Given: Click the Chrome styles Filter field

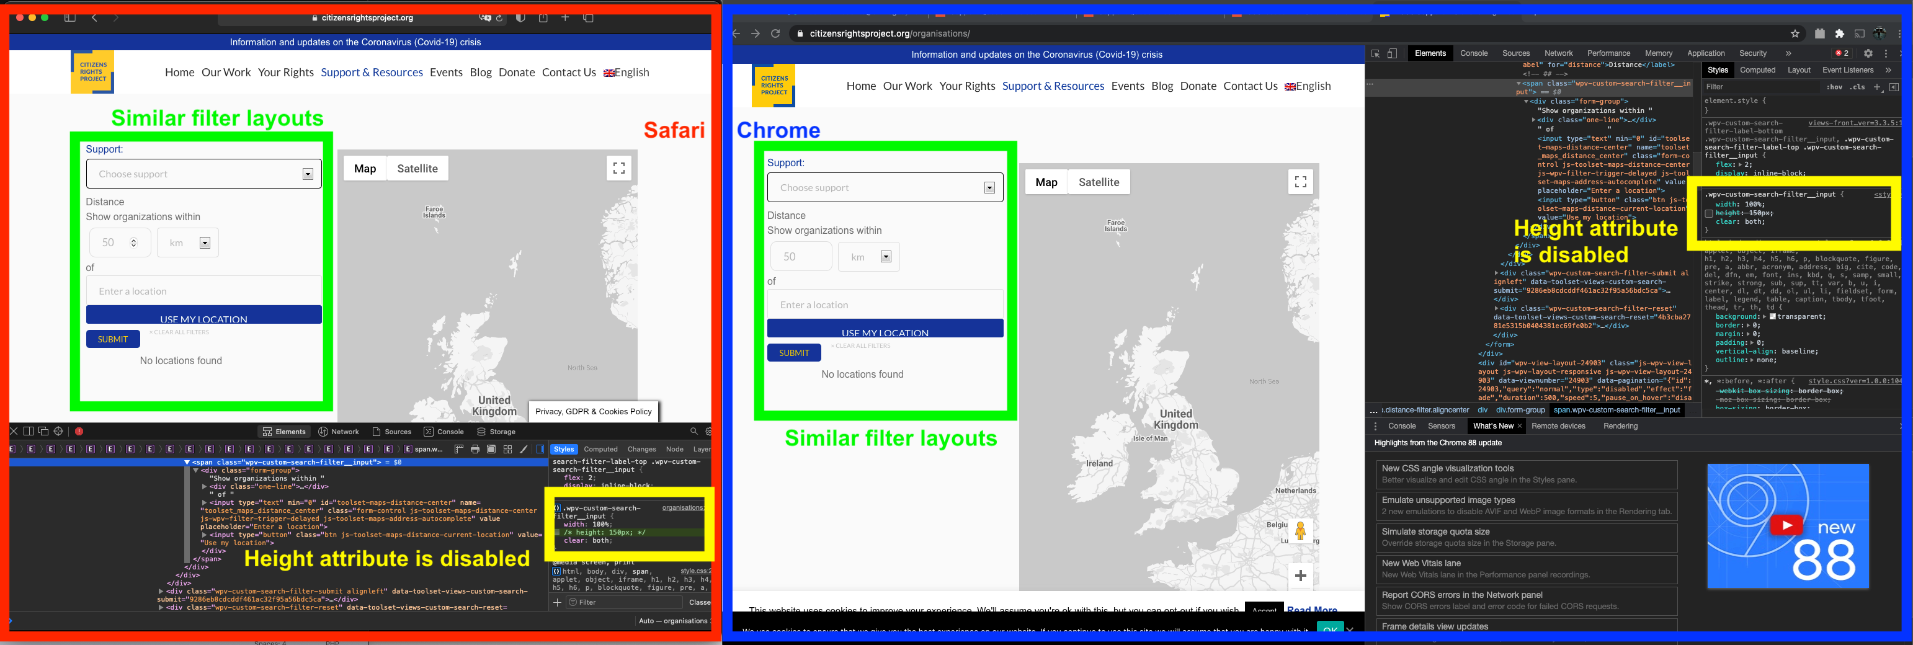Looking at the screenshot, I should (x=1763, y=87).
